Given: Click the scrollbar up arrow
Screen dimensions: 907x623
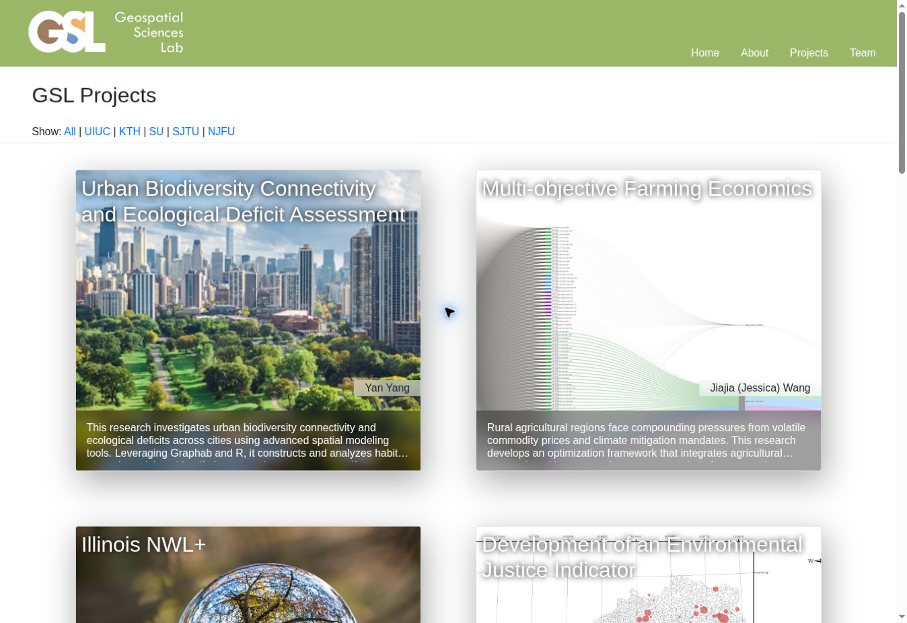Looking at the screenshot, I should [x=902, y=6].
